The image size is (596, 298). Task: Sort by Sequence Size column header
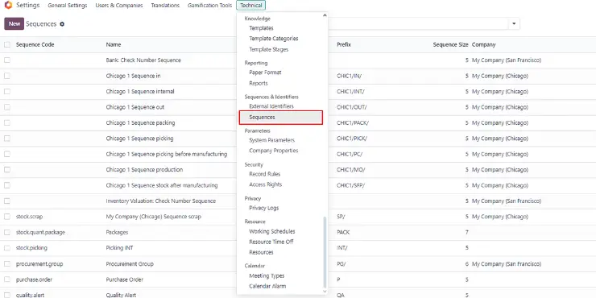pyautogui.click(x=450, y=44)
